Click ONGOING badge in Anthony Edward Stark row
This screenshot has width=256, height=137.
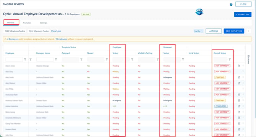220,100
